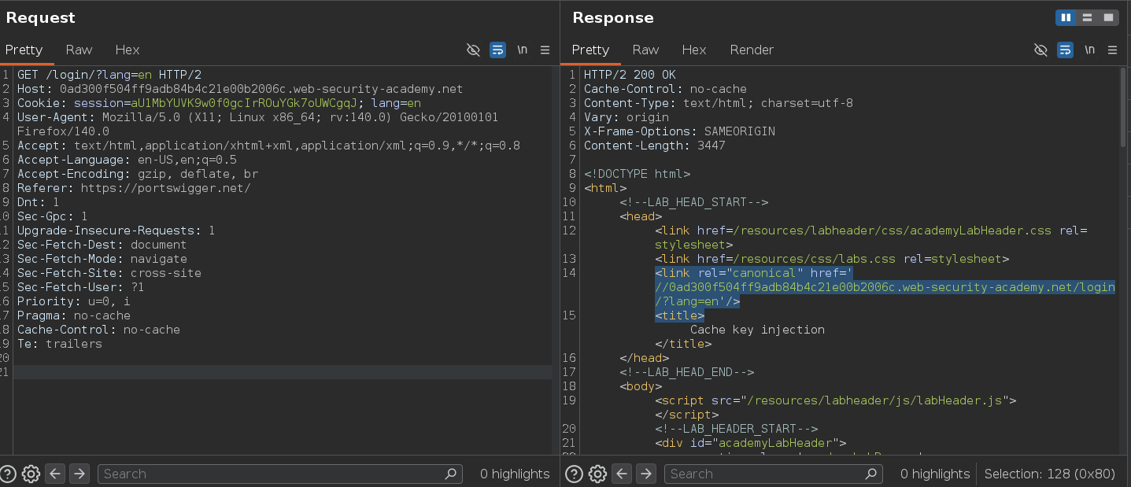Click 'HTTP/2 200 OK' status line
This screenshot has height=487, width=1131.
pos(630,75)
